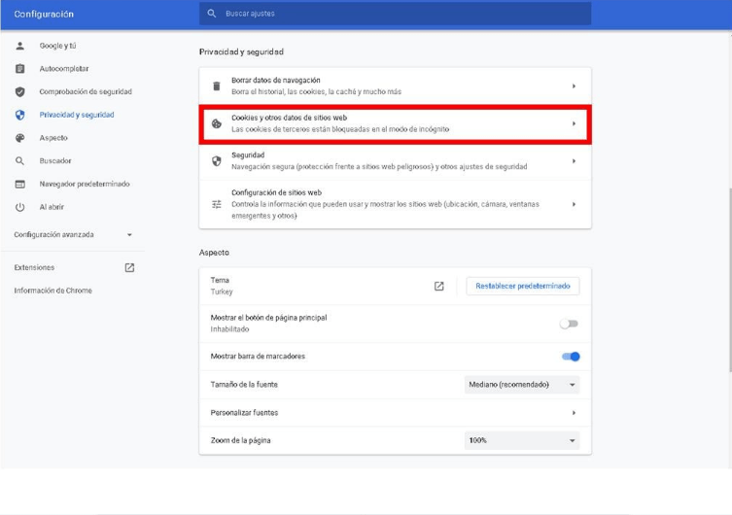Open the theme external link icon in Tema row
732x515 pixels.
[x=438, y=286]
